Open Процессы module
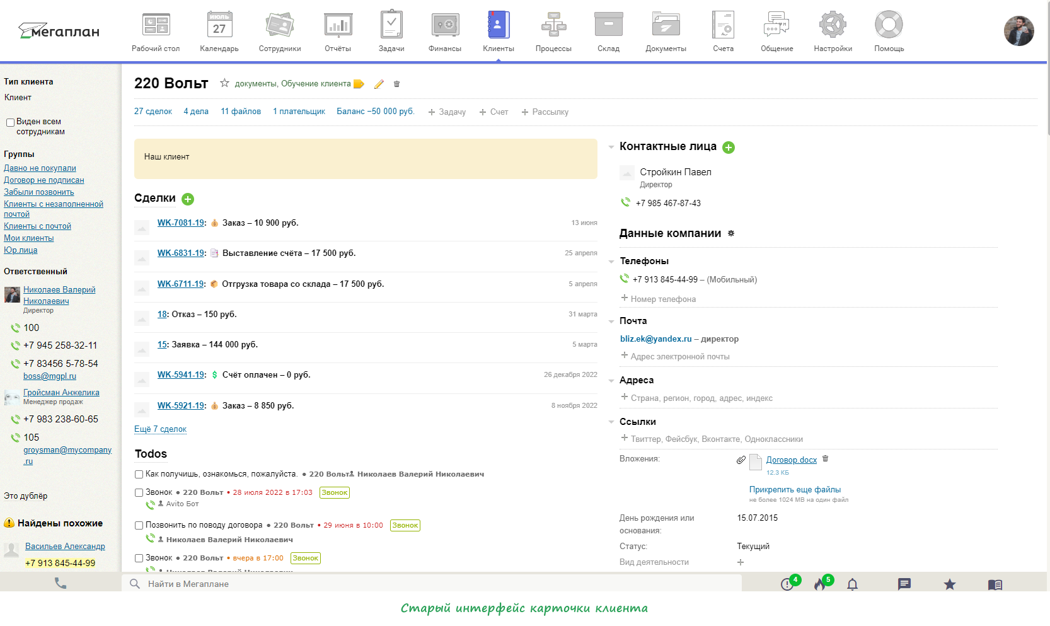 click(553, 32)
